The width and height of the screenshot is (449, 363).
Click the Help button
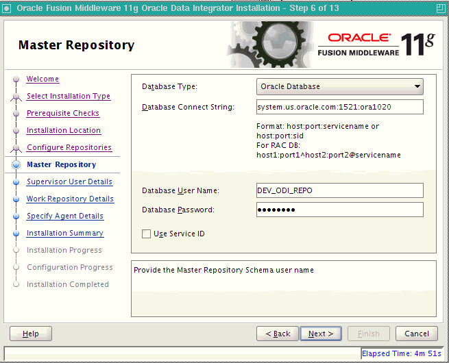coord(31,334)
